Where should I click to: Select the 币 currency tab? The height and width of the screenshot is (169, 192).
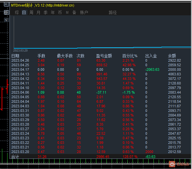coord(60,12)
